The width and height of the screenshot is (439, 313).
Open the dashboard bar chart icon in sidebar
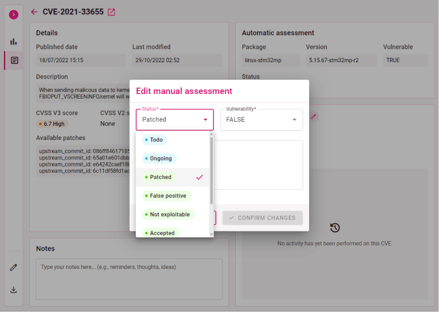[x=14, y=41]
